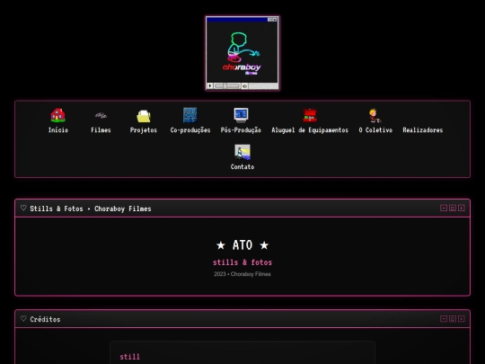The height and width of the screenshot is (364, 485).
Task: Open the Choraboy Filmes logo image
Action: pos(242,53)
